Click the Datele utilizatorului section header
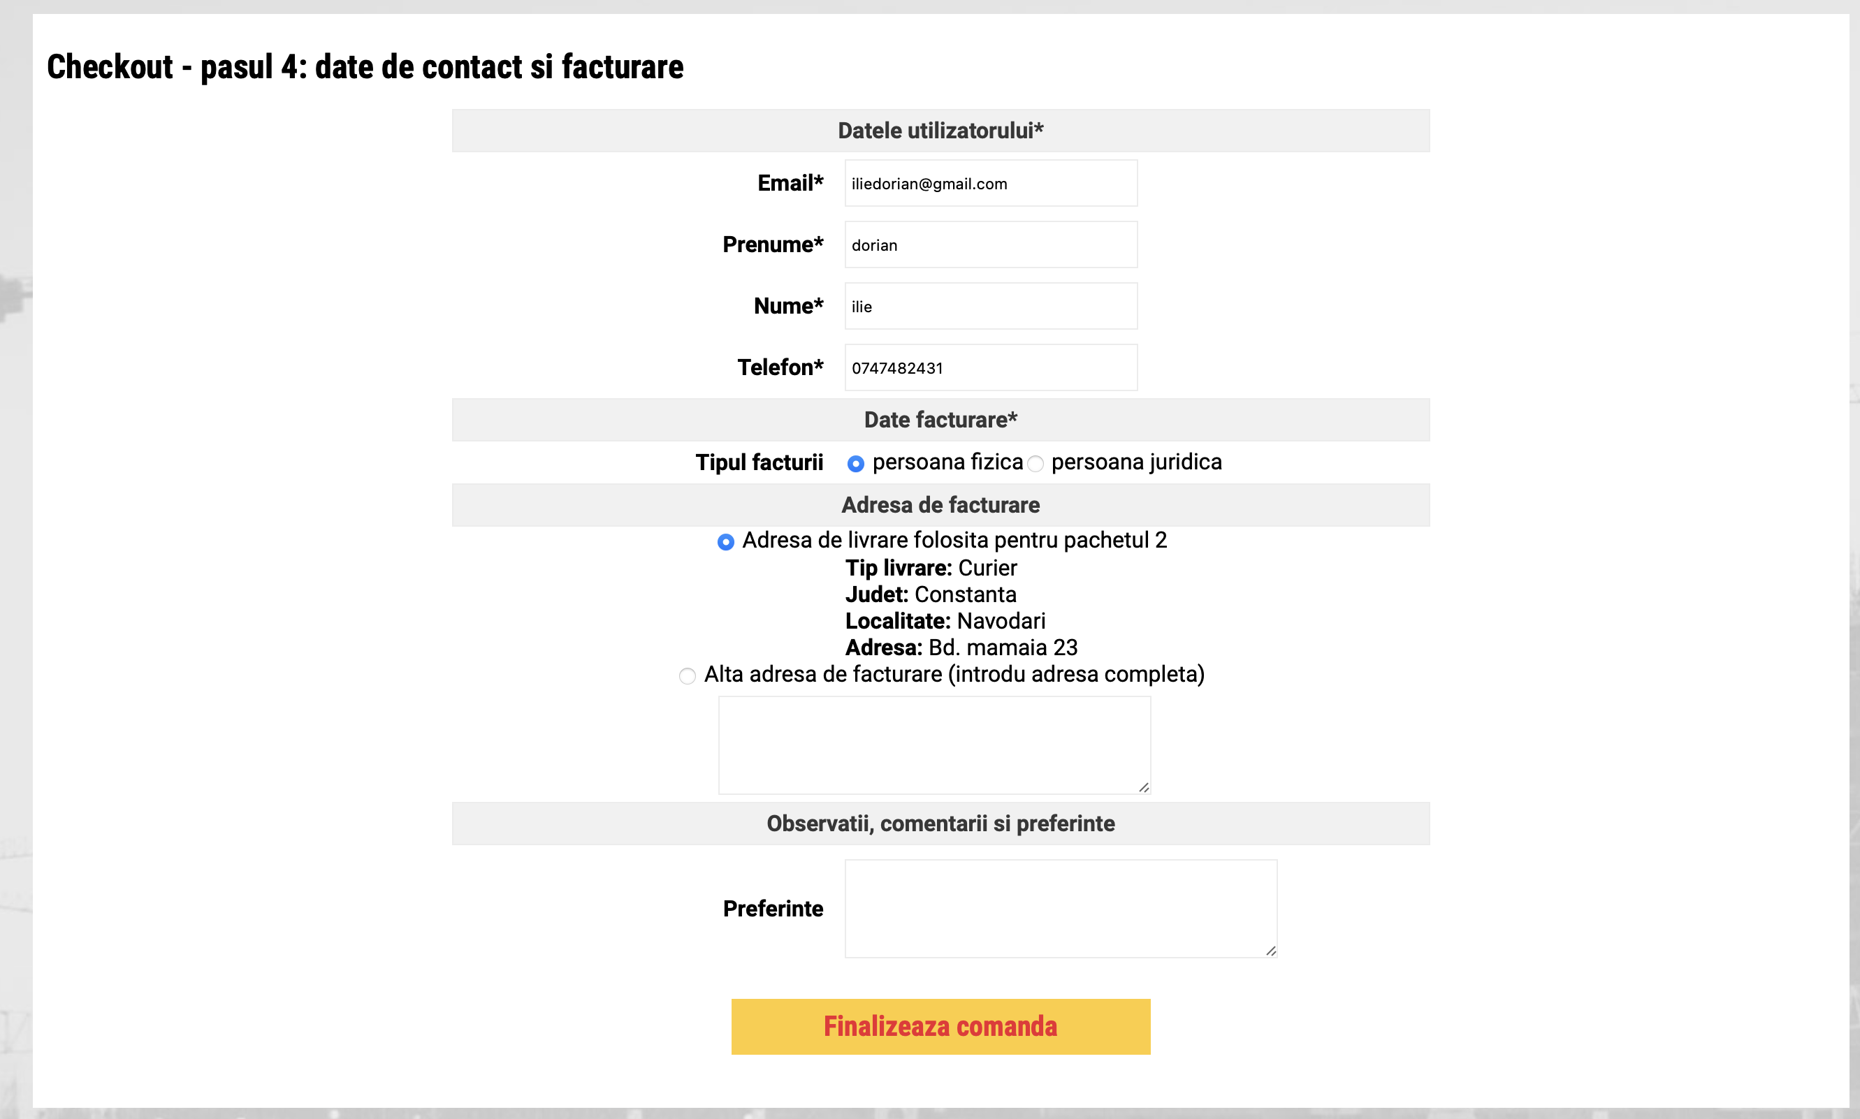This screenshot has width=1860, height=1119. [x=940, y=131]
